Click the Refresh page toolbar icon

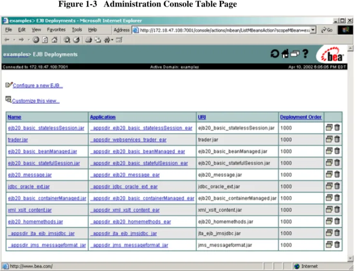click(45, 40)
